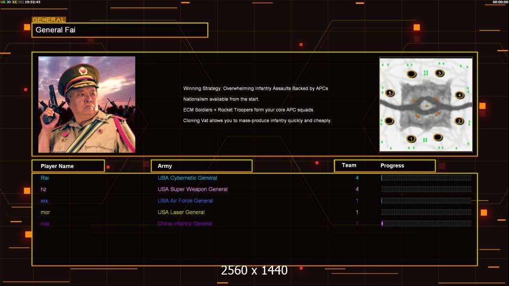Click Rai's loading progress bar
The image size is (509, 286).
click(x=426, y=177)
